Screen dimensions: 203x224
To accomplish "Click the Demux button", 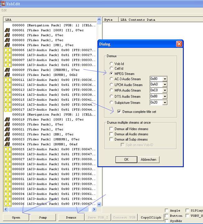I will pyautogui.click(x=71, y=217).
